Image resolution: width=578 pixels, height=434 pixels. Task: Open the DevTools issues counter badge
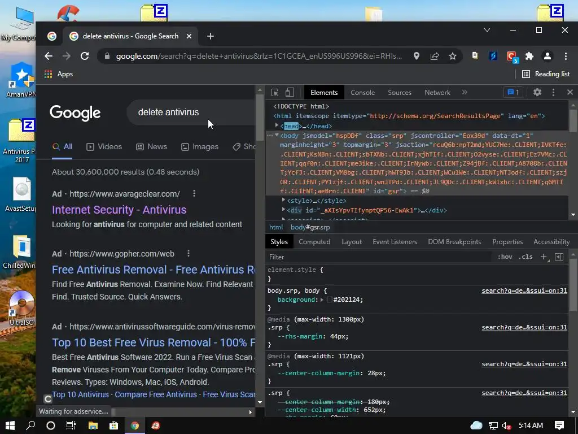tap(513, 92)
